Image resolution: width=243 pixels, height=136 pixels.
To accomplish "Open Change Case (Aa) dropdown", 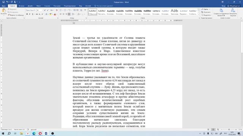I will [52, 10].
